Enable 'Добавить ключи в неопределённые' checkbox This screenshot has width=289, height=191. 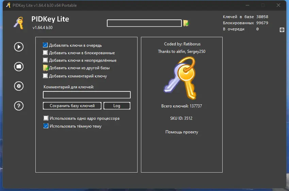pyautogui.click(x=45, y=60)
